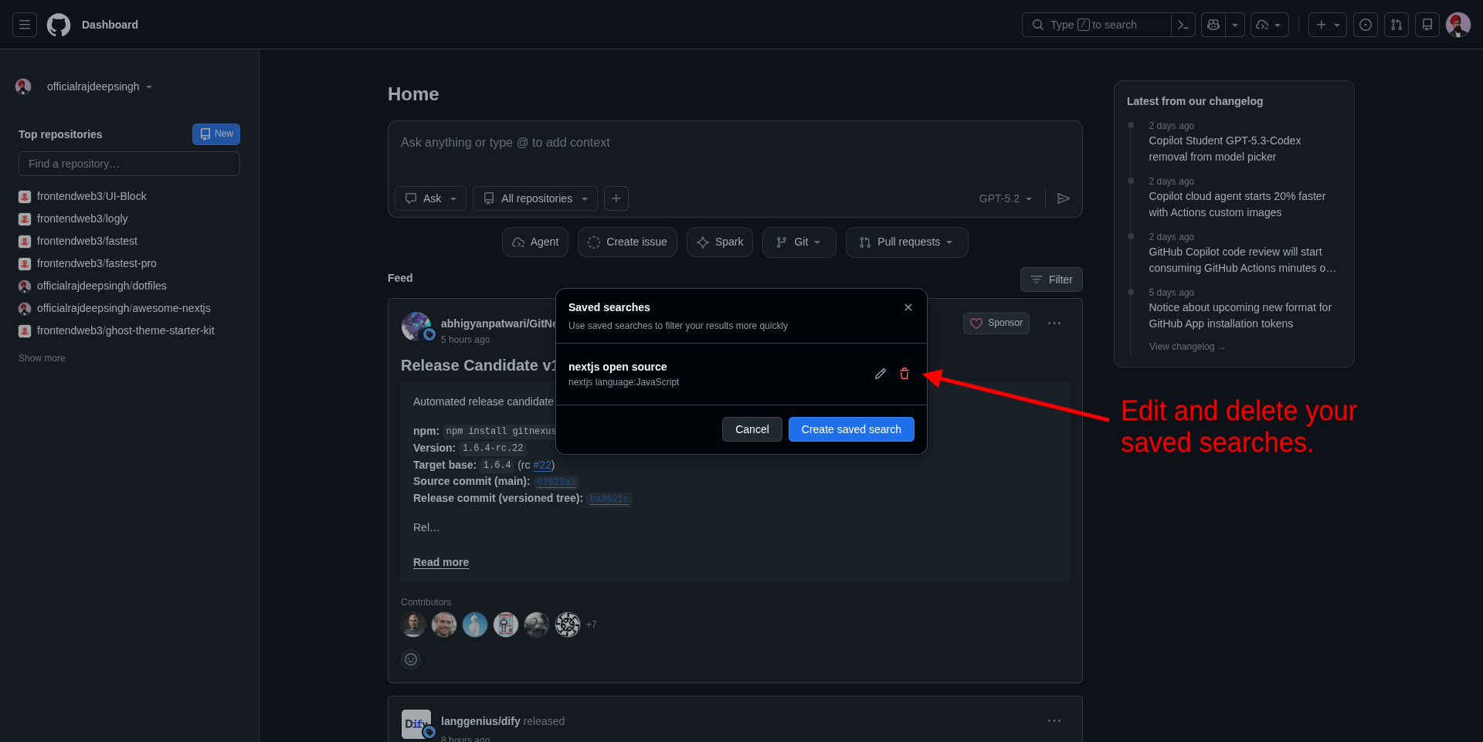This screenshot has height=742, width=1483.
Task: Start an Agent task
Action: click(x=535, y=242)
